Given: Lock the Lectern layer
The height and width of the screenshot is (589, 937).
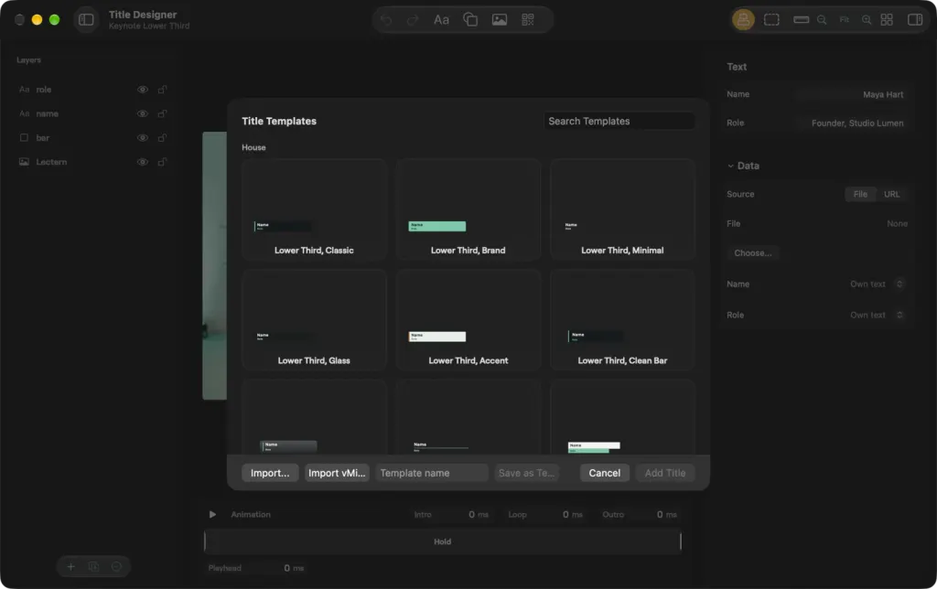Looking at the screenshot, I should [x=162, y=162].
